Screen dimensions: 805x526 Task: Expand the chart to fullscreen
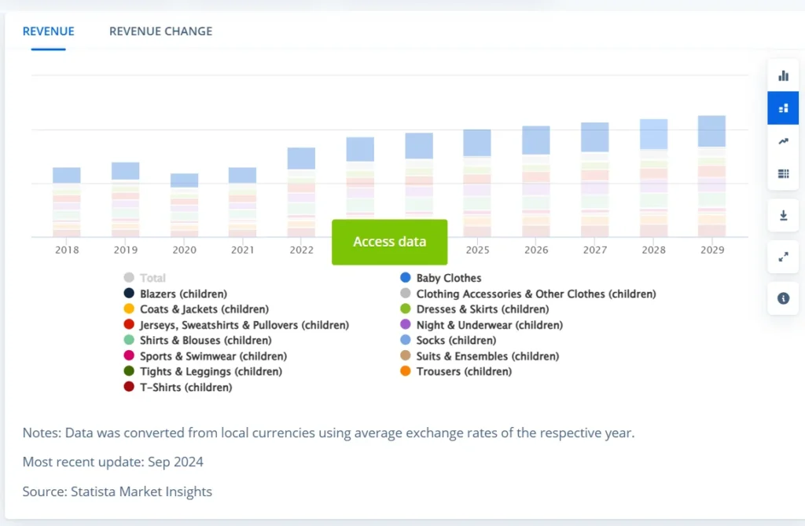pos(783,257)
